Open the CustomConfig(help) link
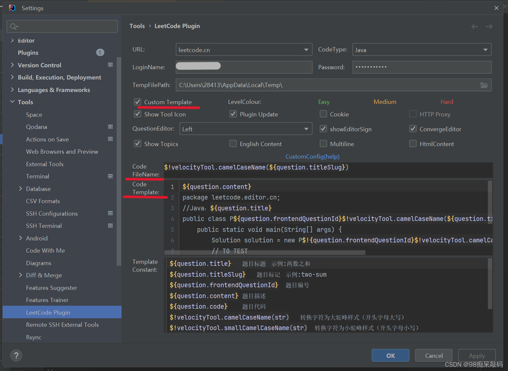 pos(312,157)
